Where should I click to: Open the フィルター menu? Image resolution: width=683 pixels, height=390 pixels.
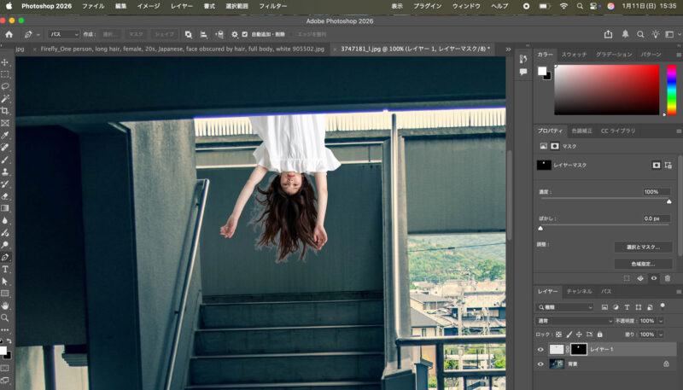[x=272, y=6]
